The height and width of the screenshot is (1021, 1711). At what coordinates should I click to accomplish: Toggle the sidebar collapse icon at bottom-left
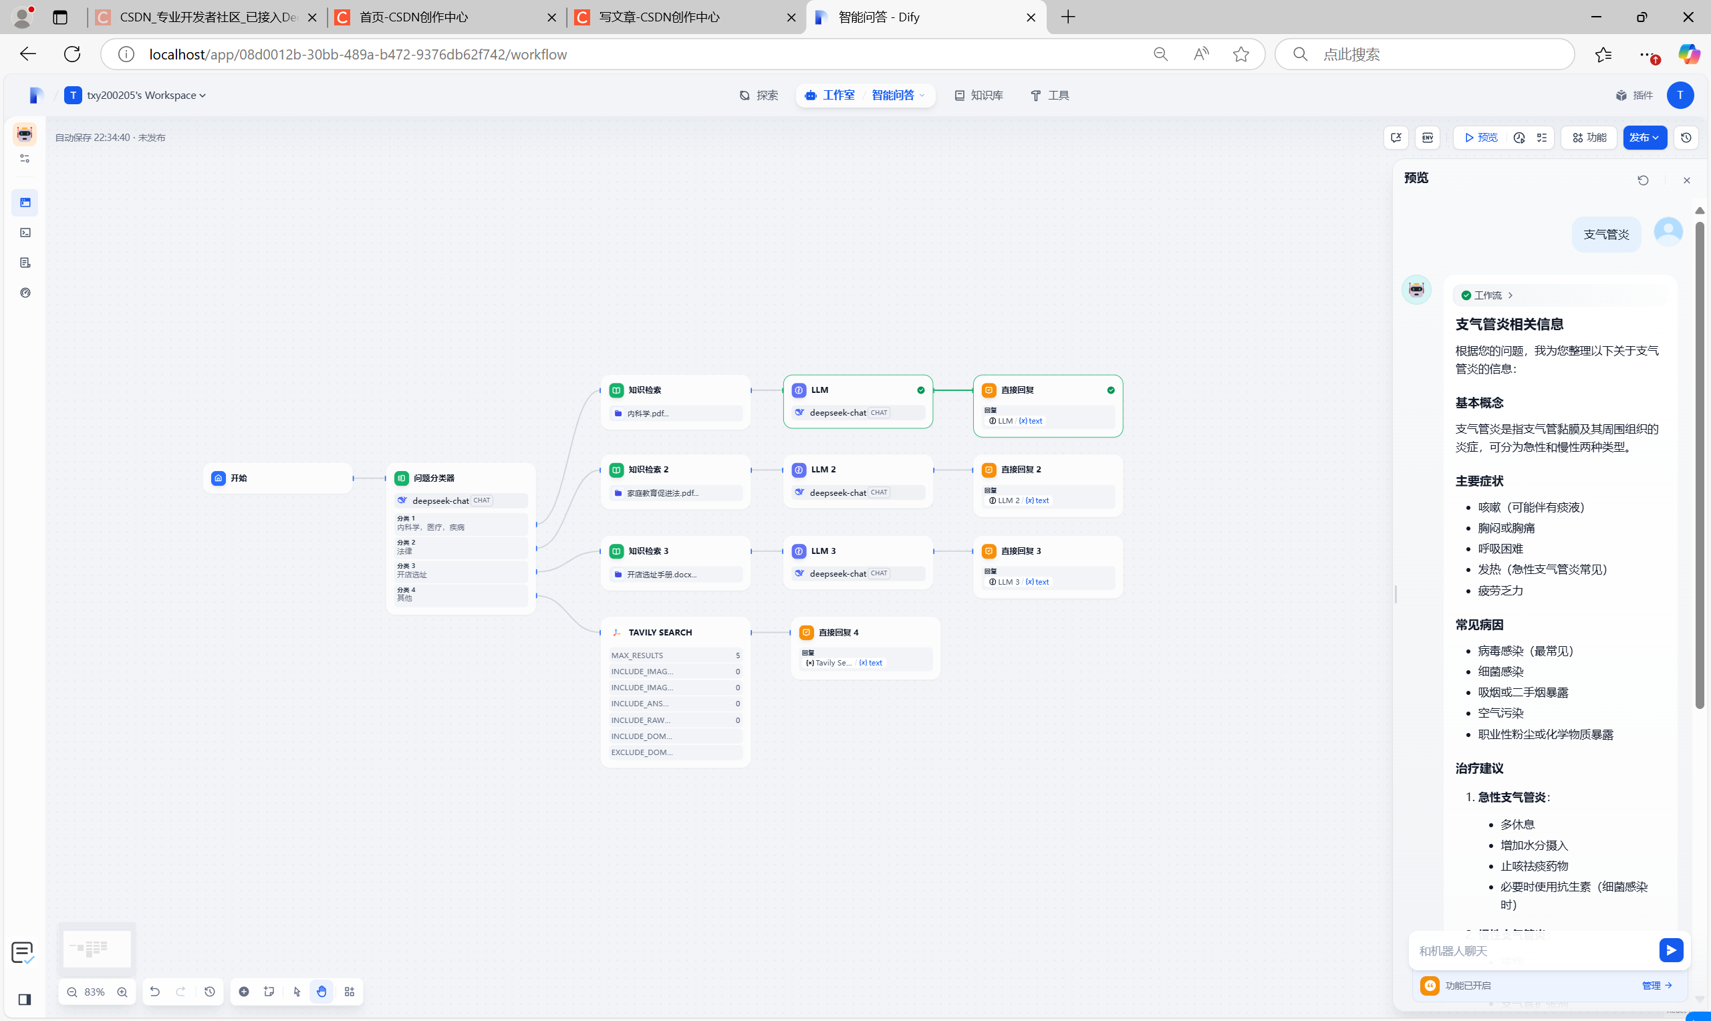[x=25, y=999]
